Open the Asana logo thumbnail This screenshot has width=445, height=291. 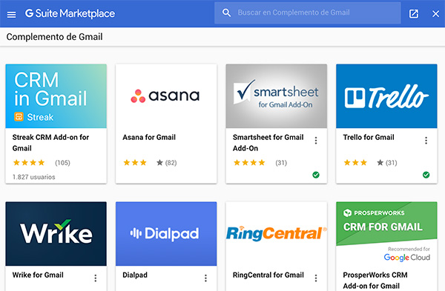[166, 96]
